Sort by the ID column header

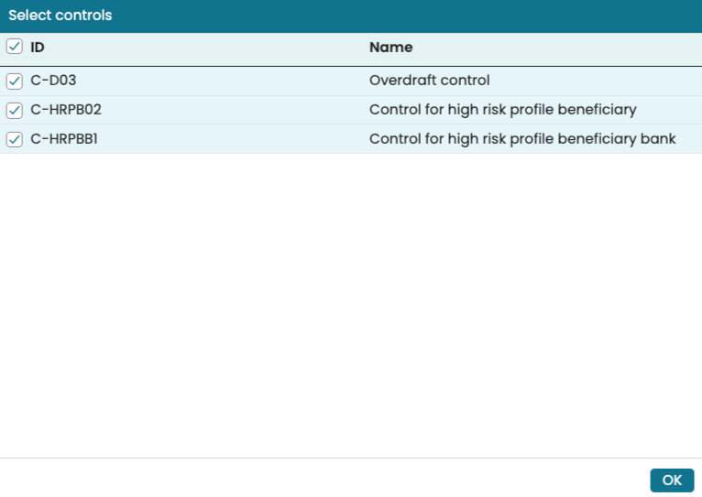(38, 47)
